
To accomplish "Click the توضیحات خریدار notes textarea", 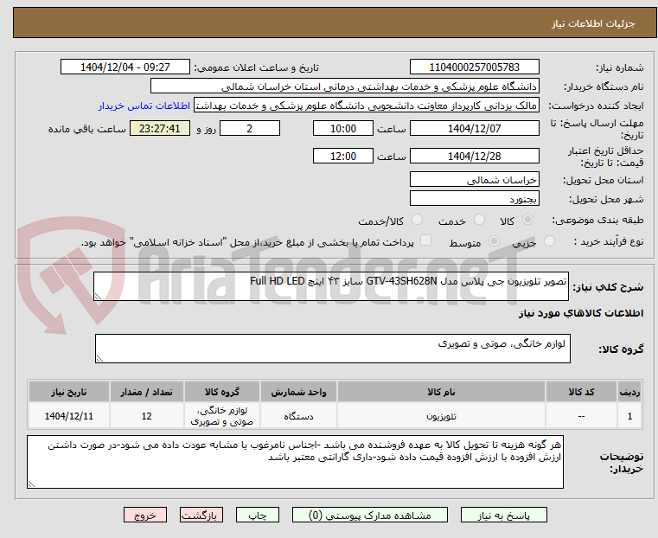I will coord(295,462).
